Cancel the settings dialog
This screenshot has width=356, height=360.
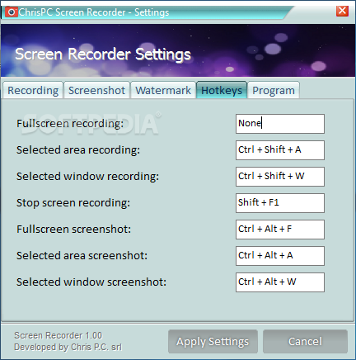tap(305, 342)
